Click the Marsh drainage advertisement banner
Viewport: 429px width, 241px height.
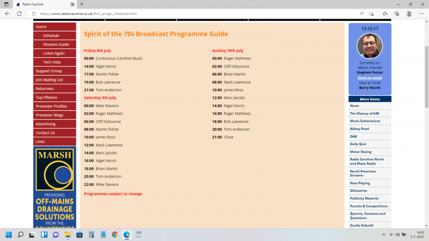click(x=54, y=187)
